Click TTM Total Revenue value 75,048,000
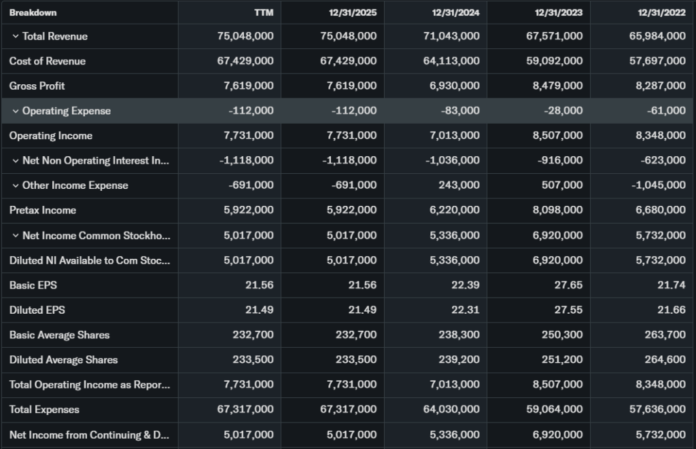The image size is (696, 449). (249, 37)
